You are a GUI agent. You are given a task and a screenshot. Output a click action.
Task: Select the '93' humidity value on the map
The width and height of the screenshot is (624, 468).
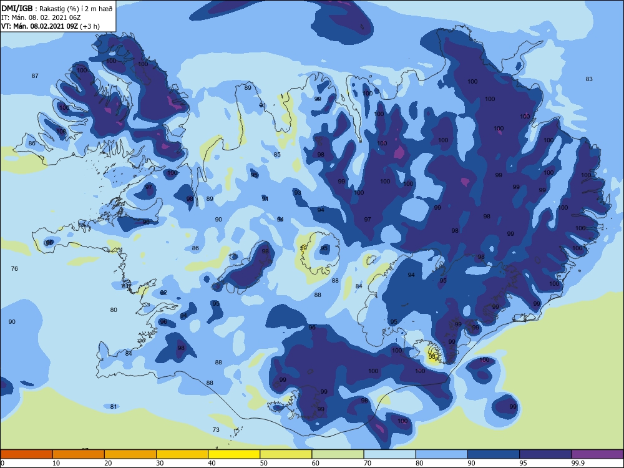(x=298, y=192)
